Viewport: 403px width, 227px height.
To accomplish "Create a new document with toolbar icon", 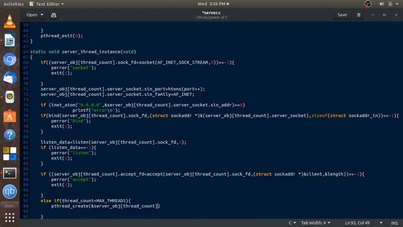I will [54, 15].
